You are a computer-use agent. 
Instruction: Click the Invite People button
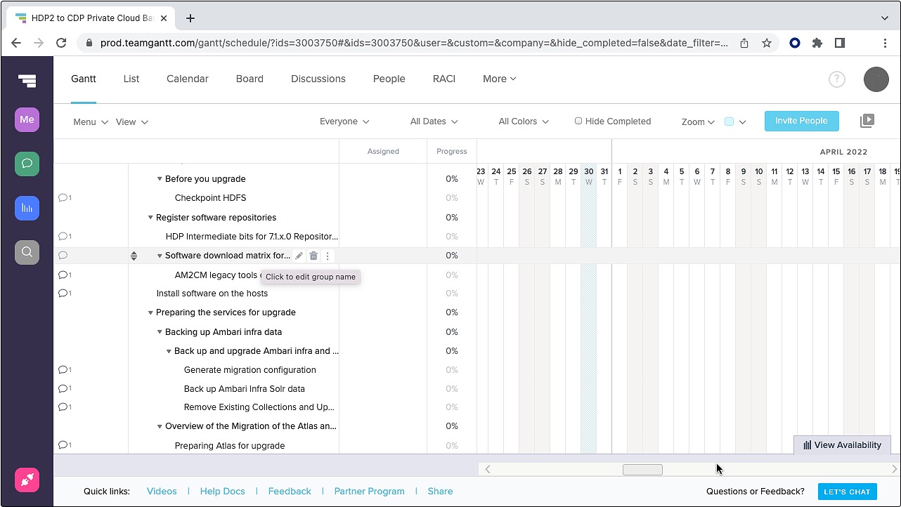tap(801, 121)
